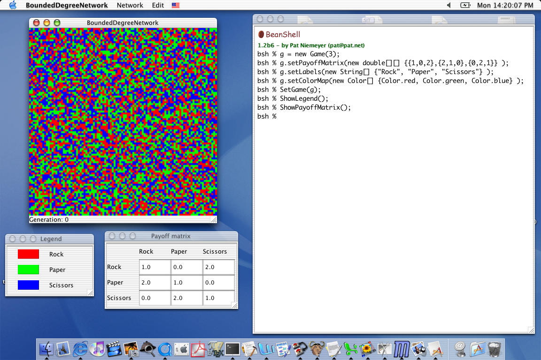Screen dimensions: 541x360
Task: Edit the Scissors versus Rock payoff cell
Action: 155,298
